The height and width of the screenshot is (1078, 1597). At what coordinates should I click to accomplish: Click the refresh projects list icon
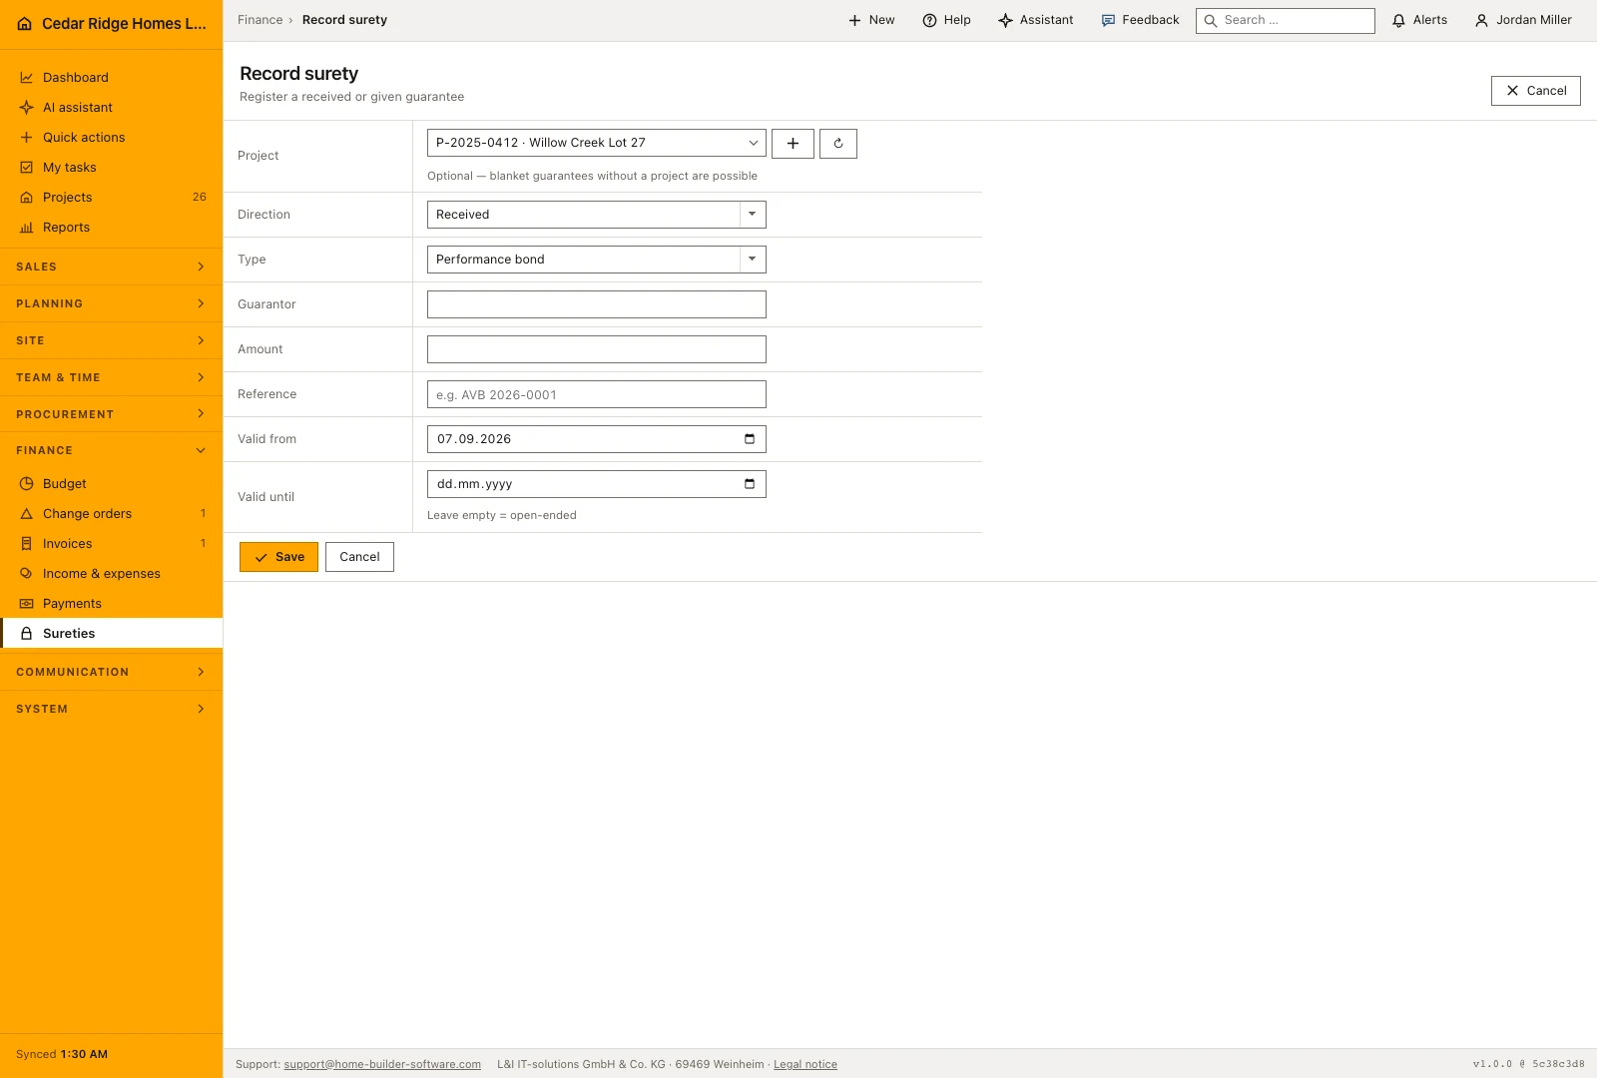click(838, 144)
